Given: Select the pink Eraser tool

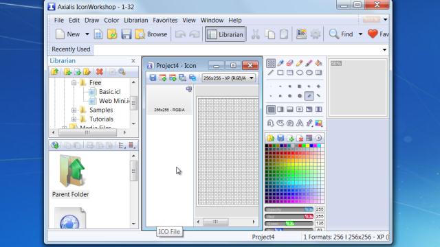Looking at the screenshot, I should point(290,63).
